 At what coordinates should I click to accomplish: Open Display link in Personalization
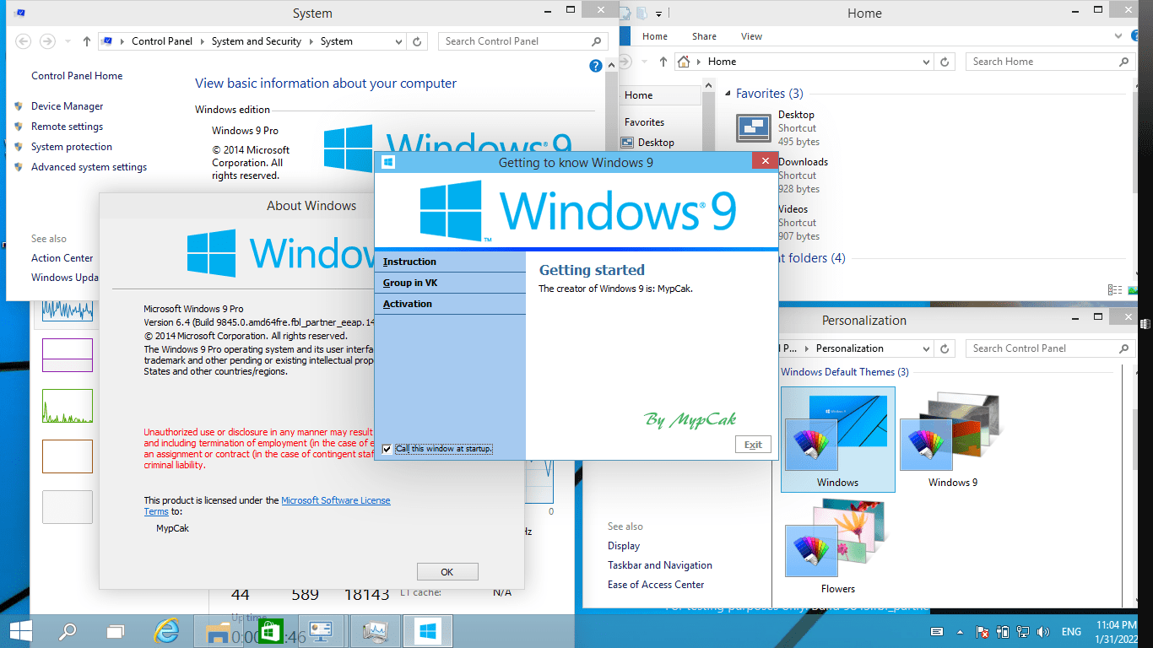click(624, 546)
